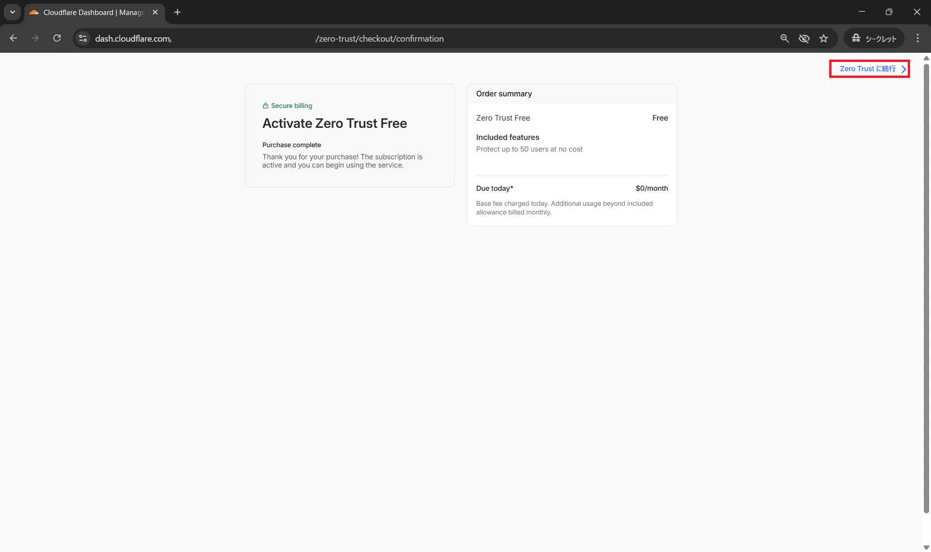The width and height of the screenshot is (931, 552).
Task: Click the scrollbar down arrow
Action: point(926,548)
